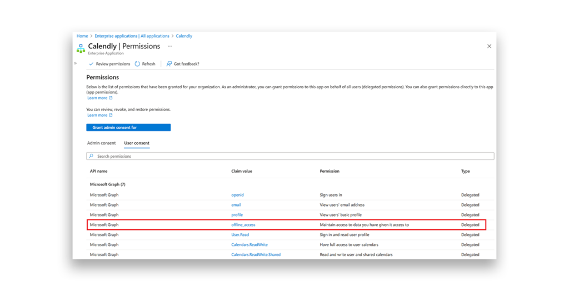This screenshot has width=569, height=291.
Task: Click 'Sign in and read user profile' text
Action: 345,235
